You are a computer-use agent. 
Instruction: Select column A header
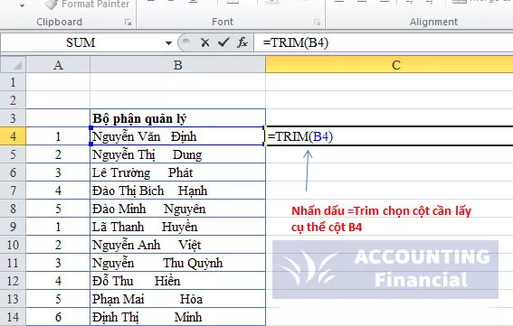[x=58, y=65]
